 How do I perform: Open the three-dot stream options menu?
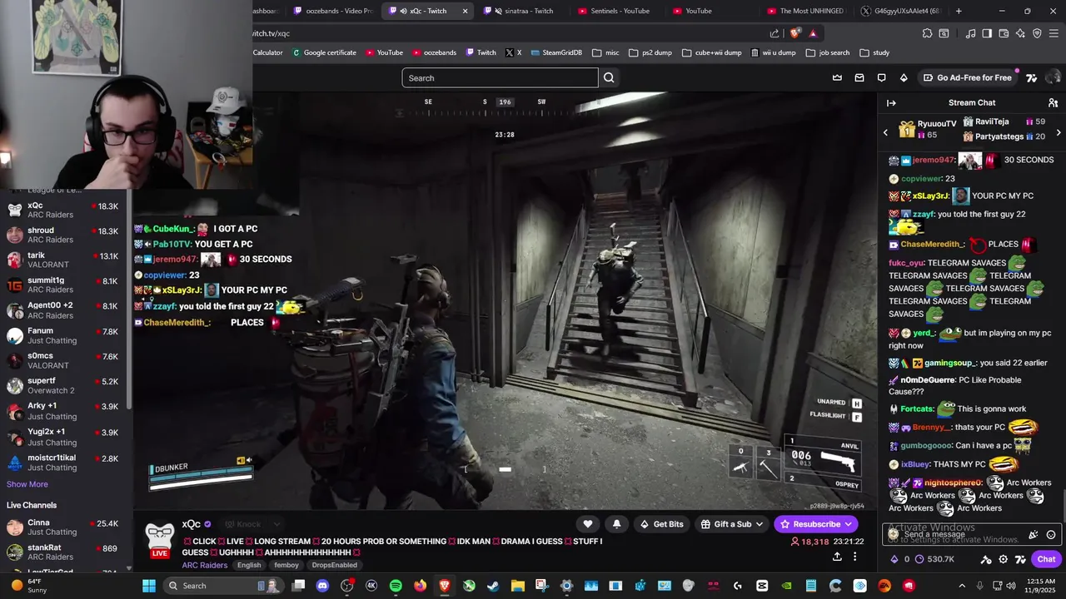tap(854, 557)
